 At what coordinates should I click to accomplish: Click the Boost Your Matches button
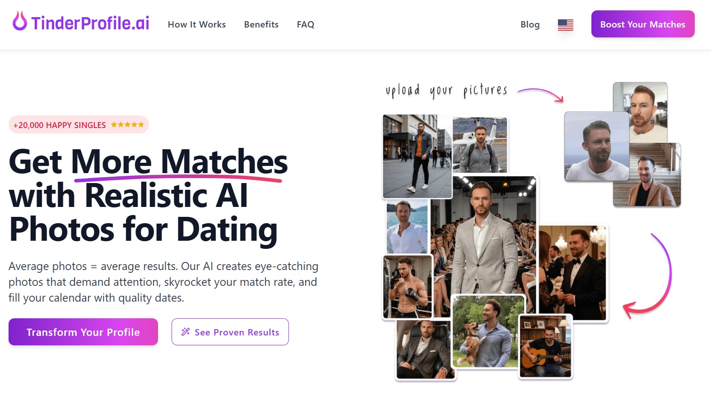coord(643,24)
